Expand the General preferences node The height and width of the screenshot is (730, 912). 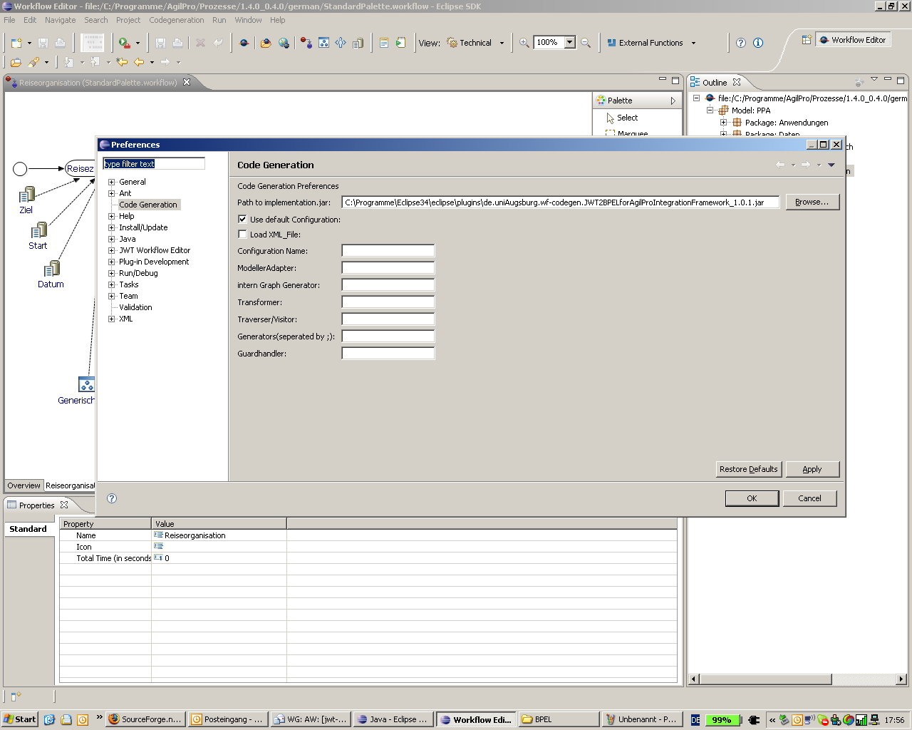point(112,182)
